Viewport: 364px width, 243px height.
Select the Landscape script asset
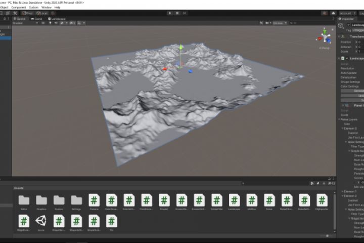(234, 202)
